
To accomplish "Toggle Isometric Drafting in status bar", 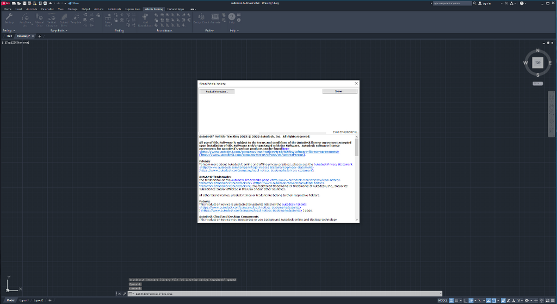I will point(480,300).
